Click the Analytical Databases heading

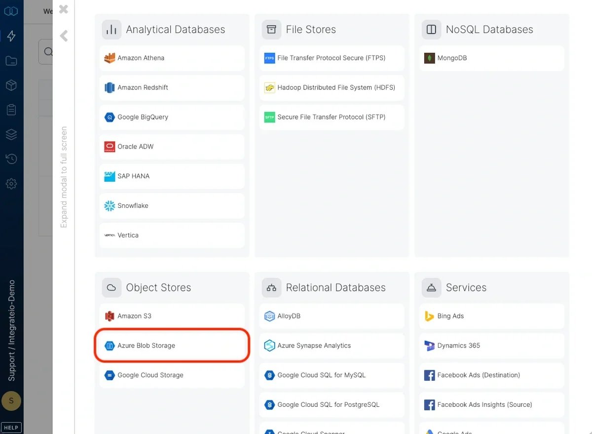click(x=176, y=30)
